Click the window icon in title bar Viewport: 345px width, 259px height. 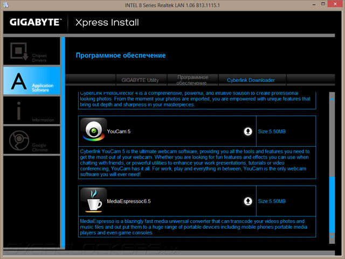6,5
